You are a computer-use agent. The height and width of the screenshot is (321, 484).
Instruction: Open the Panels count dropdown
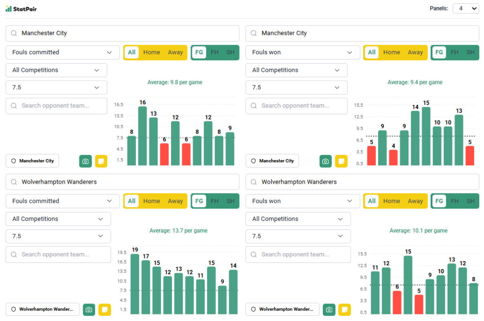click(466, 8)
